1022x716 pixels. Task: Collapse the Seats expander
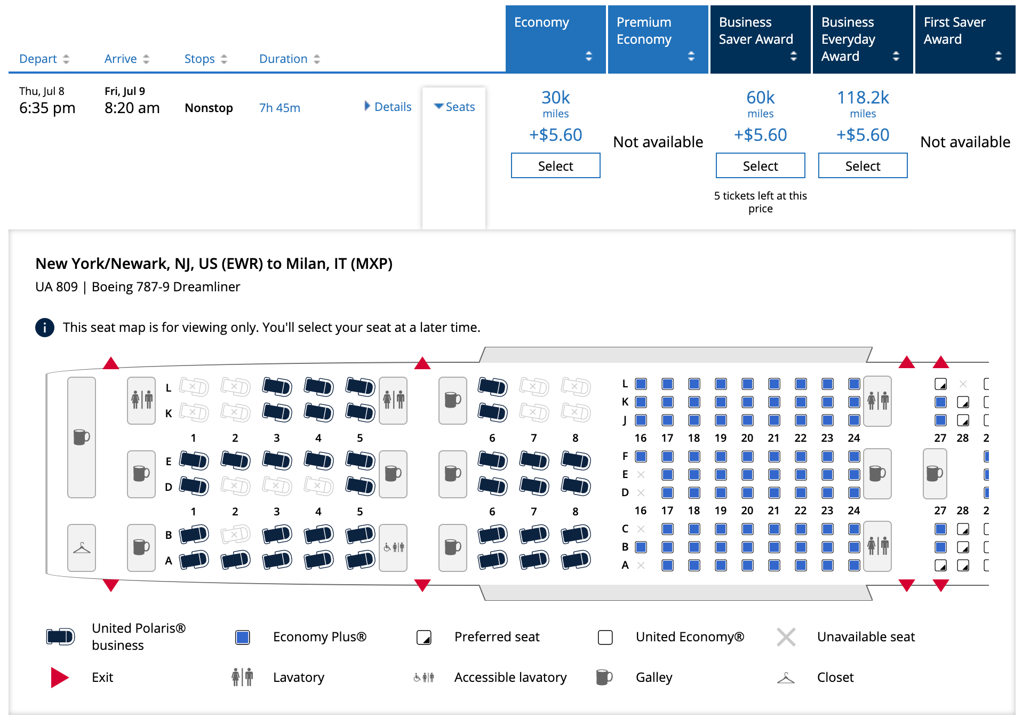pyautogui.click(x=454, y=107)
